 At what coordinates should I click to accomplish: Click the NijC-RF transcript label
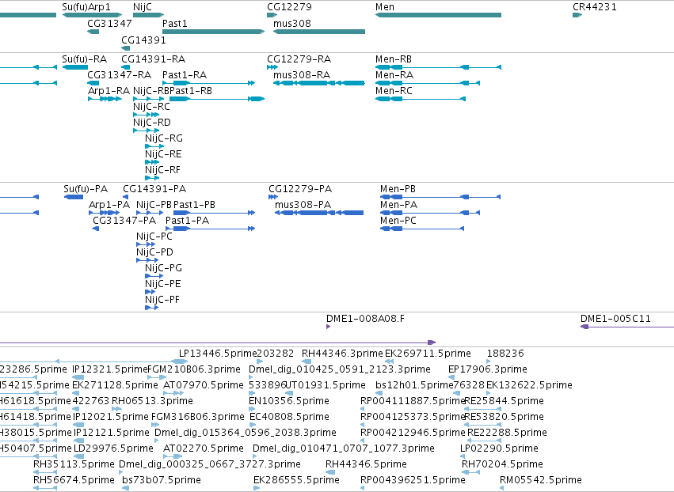pyautogui.click(x=162, y=170)
